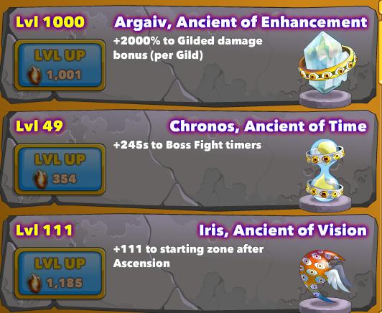Level up Iris for 1,185 souls
The height and width of the screenshot is (313, 382).
(x=60, y=274)
